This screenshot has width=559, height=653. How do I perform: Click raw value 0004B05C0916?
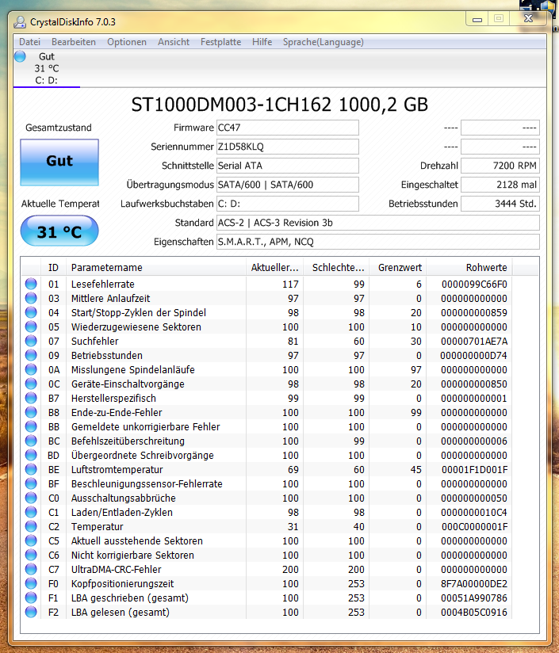coord(474,612)
